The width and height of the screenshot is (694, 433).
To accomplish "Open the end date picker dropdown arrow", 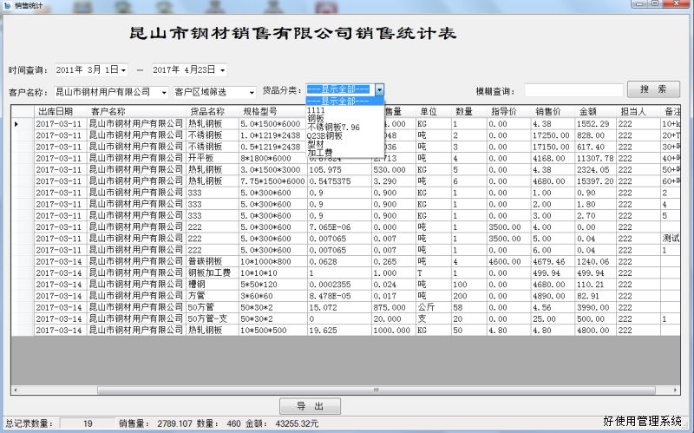I will pyautogui.click(x=223, y=69).
